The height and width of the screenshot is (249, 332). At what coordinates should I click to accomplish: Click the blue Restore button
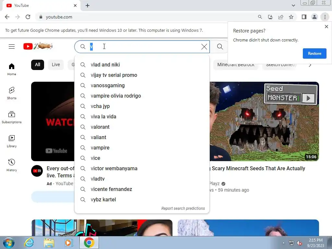(x=314, y=53)
